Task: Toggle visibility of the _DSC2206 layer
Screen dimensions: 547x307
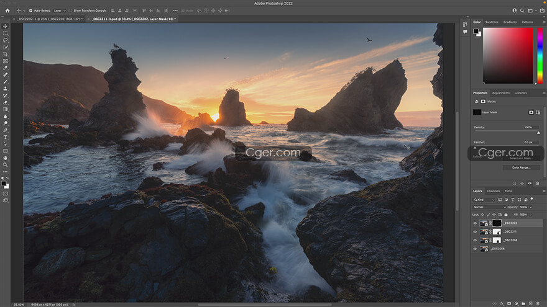Action: pos(476,249)
